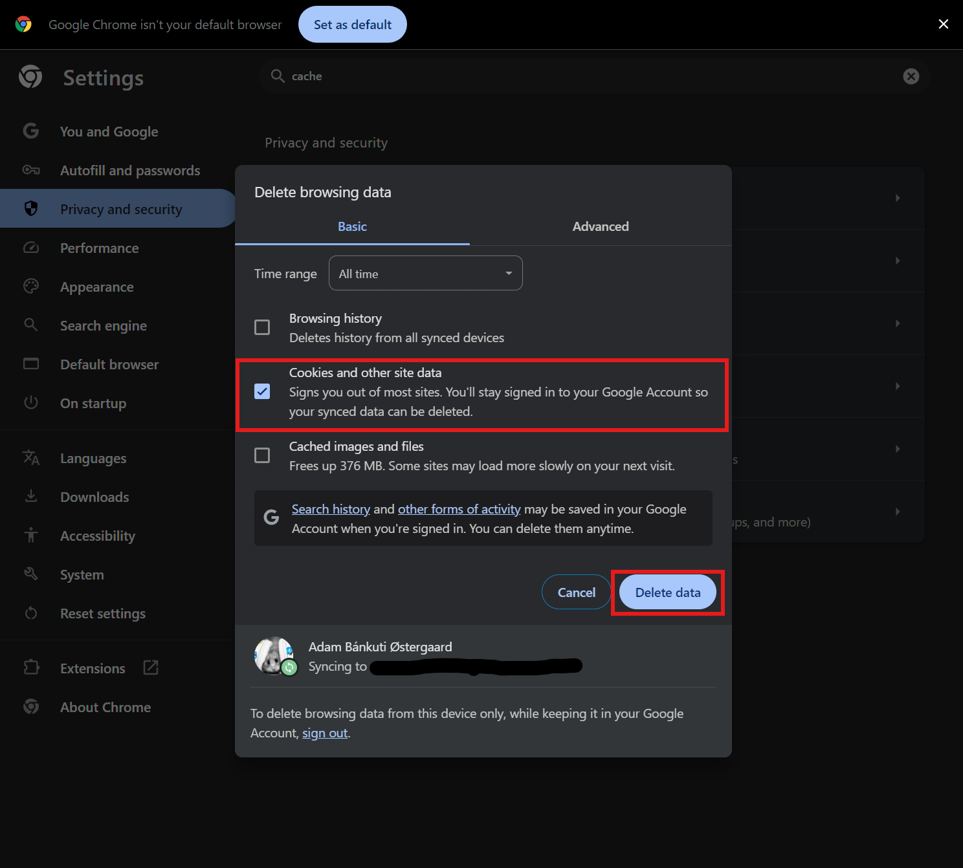The image size is (963, 868).
Task: Click the Google 'G' icon in the activity notice
Action: (x=272, y=517)
